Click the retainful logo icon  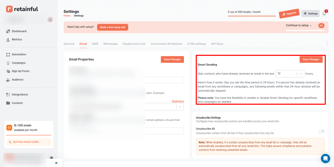coord(9,9)
